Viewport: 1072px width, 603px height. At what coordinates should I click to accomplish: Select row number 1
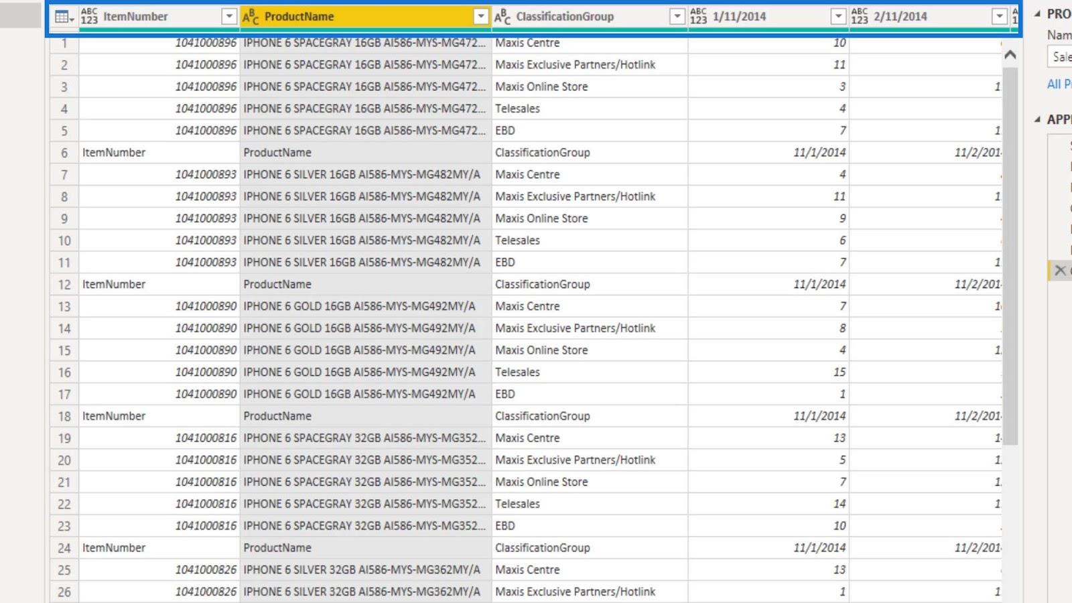coord(64,43)
